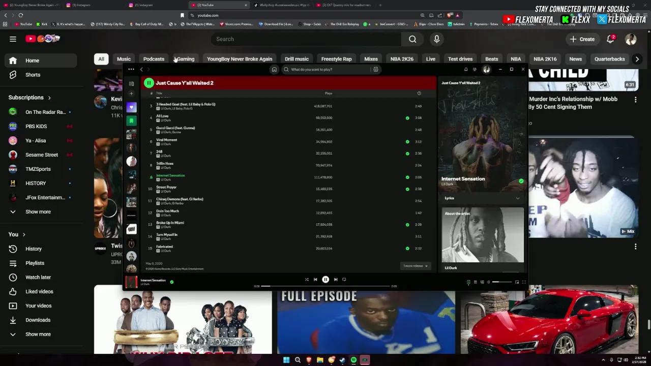
Task: Toggle saved check in bottom now-playing bar
Action: pyautogui.click(x=172, y=282)
